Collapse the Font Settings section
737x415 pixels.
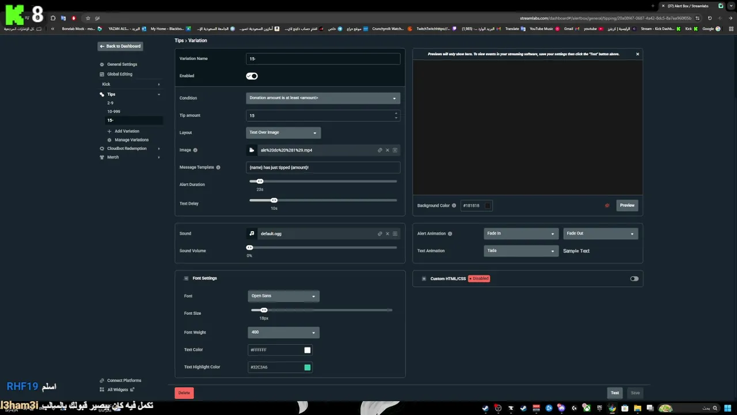(x=186, y=279)
